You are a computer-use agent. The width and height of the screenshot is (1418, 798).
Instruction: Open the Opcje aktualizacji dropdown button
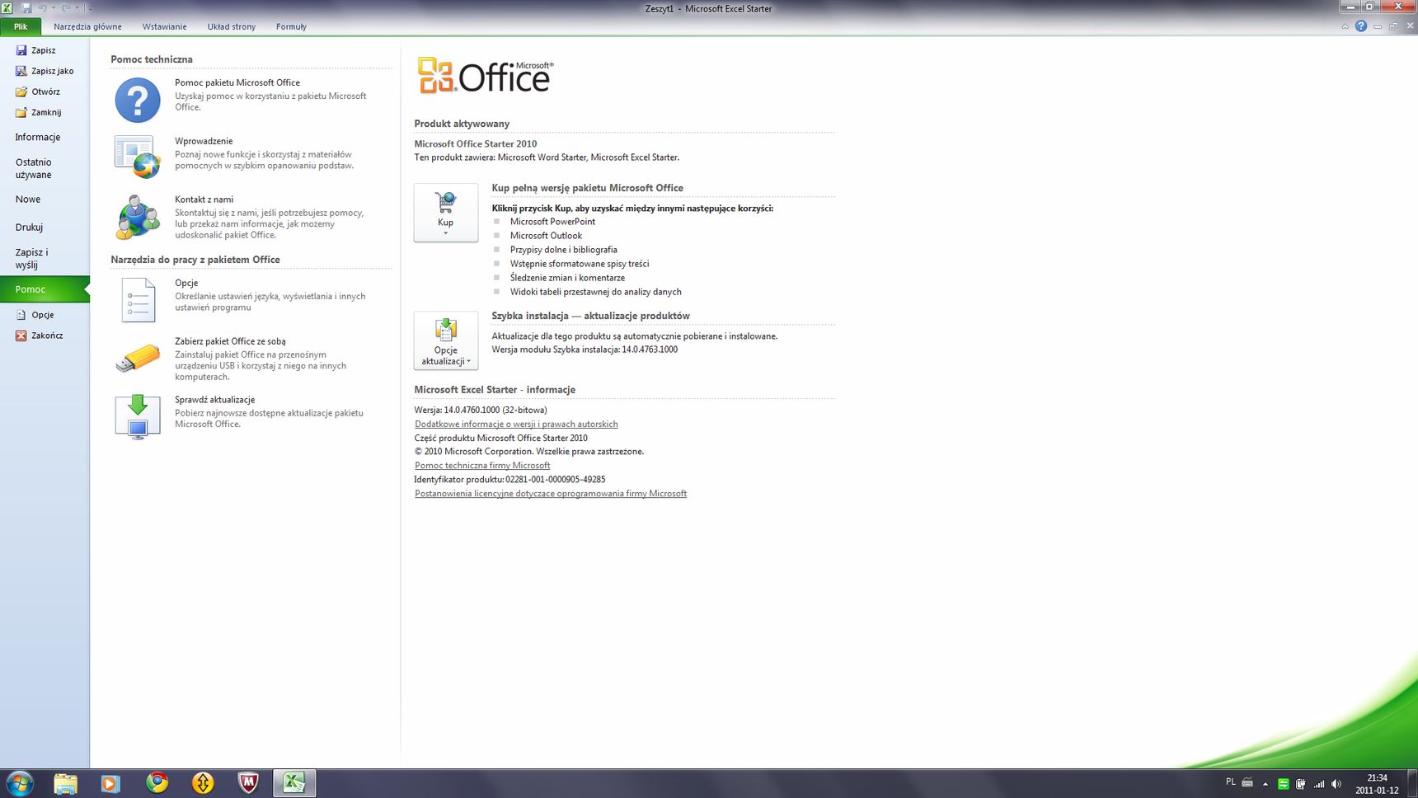(446, 340)
